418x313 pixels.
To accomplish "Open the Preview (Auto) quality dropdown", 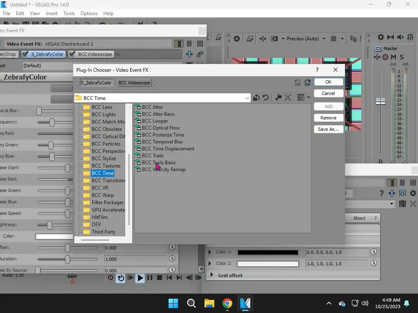I will (x=324, y=39).
